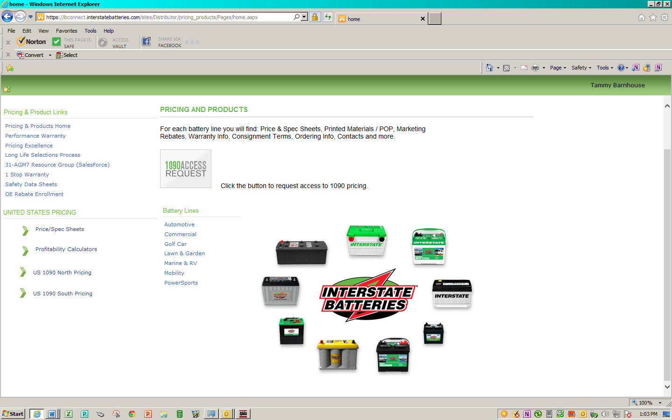Screen dimensions: 672x420
Task: Click the Print icon in command bar
Action: point(535,68)
